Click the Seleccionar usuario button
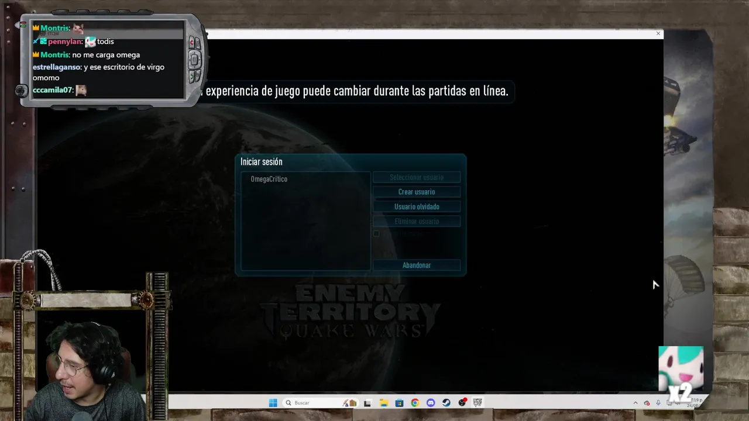Screen dimensions: 749x421 point(417,177)
